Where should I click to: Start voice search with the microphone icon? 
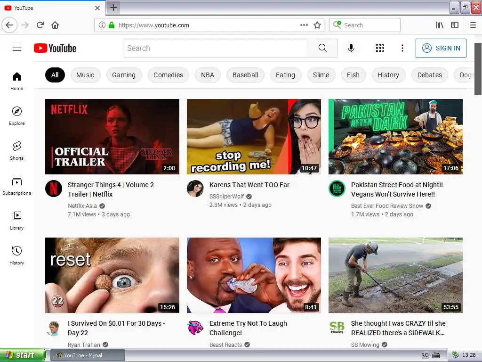(351, 48)
